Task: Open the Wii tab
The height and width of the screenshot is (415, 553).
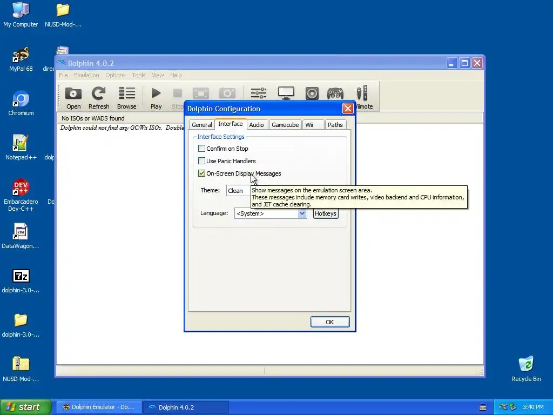Action: pyautogui.click(x=313, y=125)
